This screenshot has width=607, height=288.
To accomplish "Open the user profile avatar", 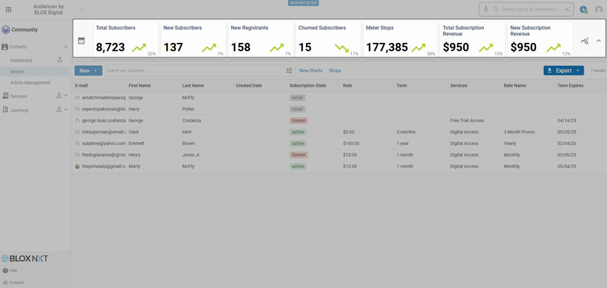I will tap(599, 10).
